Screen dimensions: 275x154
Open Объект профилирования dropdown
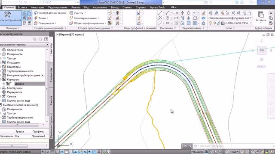click(88, 23)
